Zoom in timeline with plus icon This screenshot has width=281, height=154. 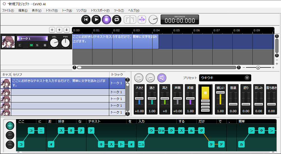(273, 68)
